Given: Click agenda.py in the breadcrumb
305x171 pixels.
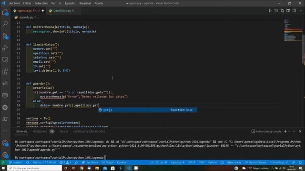Looking at the screenshot, I should 26,18.
